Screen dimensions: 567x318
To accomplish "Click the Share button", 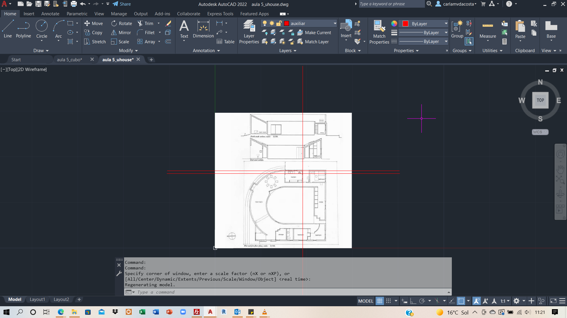I will (x=122, y=4).
